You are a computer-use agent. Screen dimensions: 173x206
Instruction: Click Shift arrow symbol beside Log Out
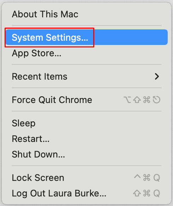[137, 193]
